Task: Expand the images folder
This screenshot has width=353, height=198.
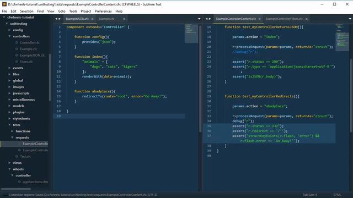Action: click(9, 87)
